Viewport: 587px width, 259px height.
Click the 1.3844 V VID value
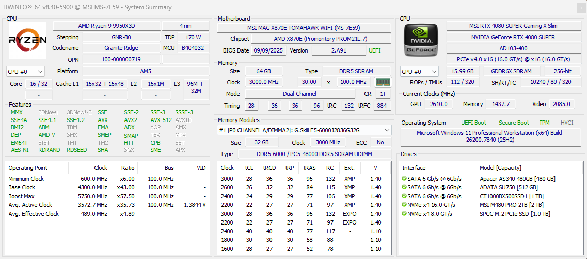tap(195, 205)
